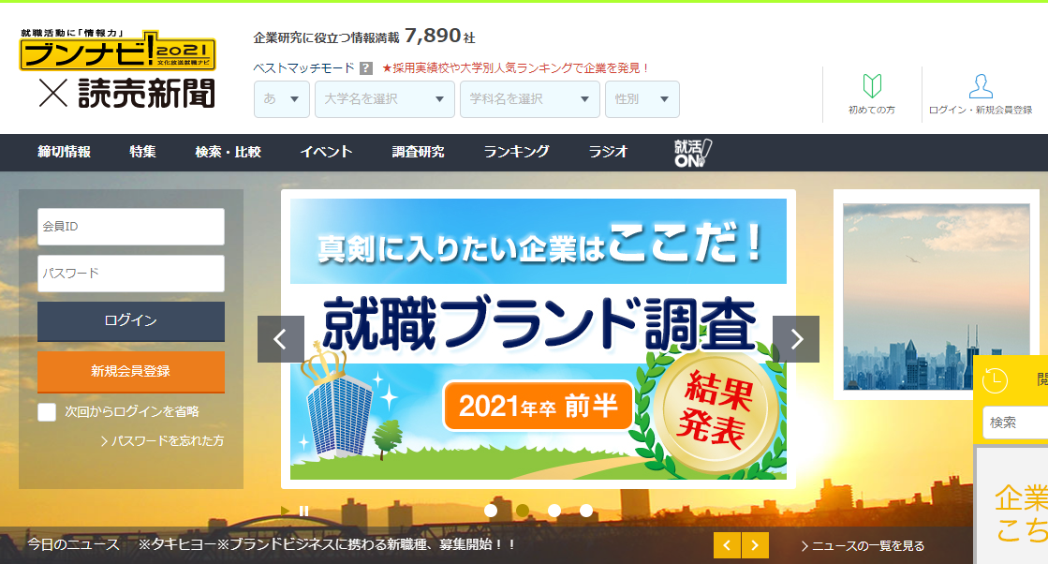Open 締切情報 menu
Screen dimensions: 1048x564
pos(65,152)
